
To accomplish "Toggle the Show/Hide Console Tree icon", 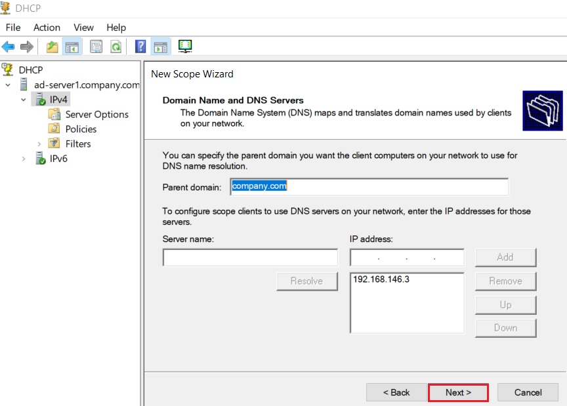I will click(x=72, y=47).
